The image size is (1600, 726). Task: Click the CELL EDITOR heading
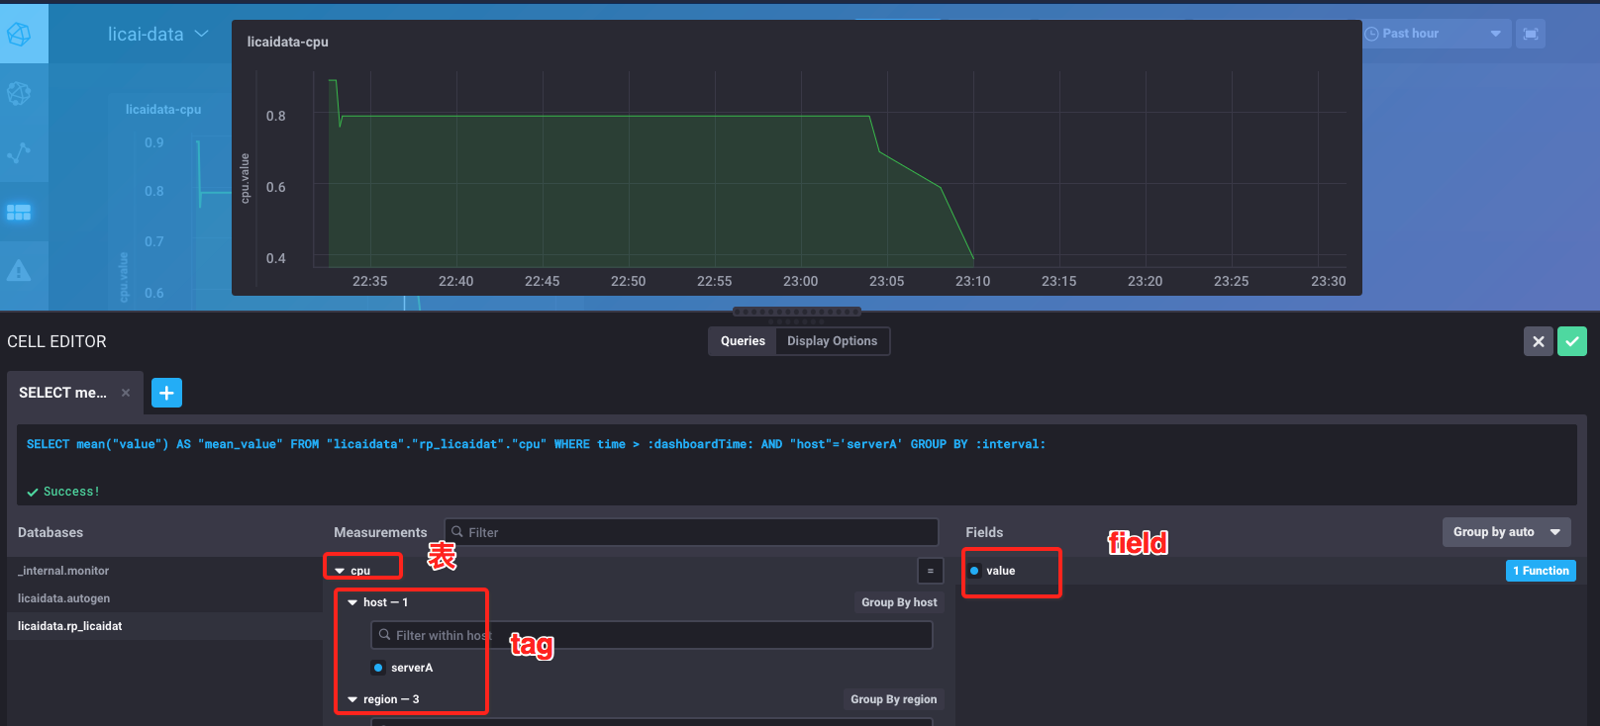tap(56, 341)
